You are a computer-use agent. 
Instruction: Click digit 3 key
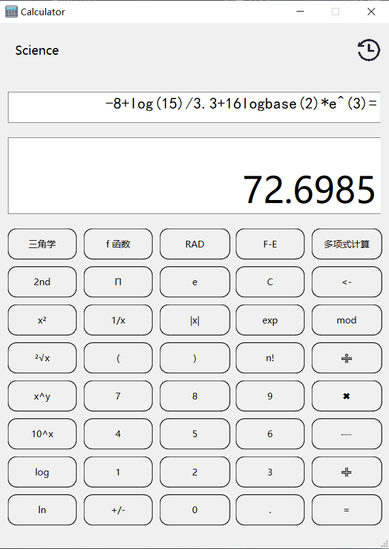[x=270, y=472]
